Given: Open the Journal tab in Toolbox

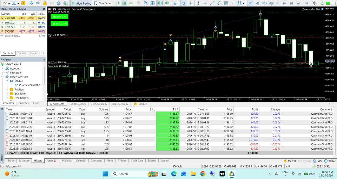Looking at the screenshot, I should pos(165,160).
